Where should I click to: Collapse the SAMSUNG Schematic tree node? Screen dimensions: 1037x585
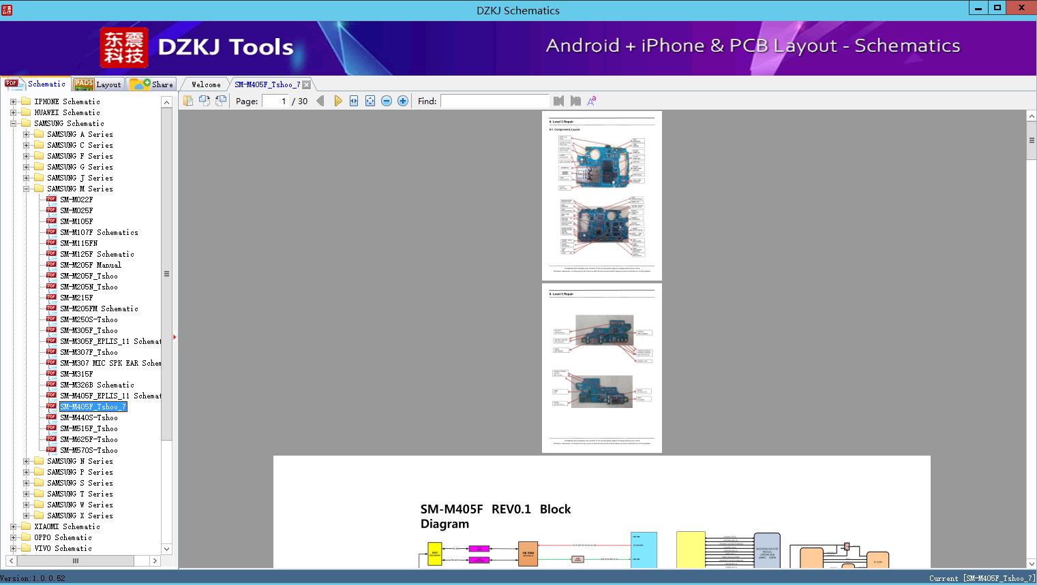click(x=13, y=123)
